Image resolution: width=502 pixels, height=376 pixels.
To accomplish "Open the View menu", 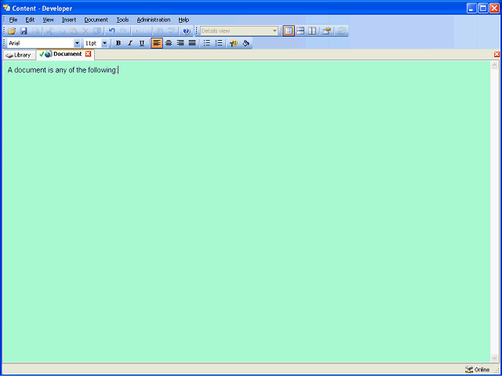I will pyautogui.click(x=49, y=20).
